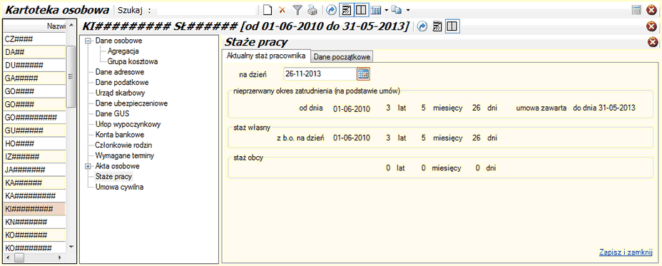Print using the printer icon

click(312, 9)
